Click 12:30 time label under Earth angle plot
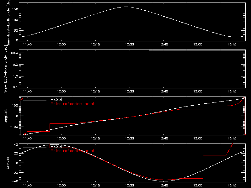 click(x=130, y=44)
